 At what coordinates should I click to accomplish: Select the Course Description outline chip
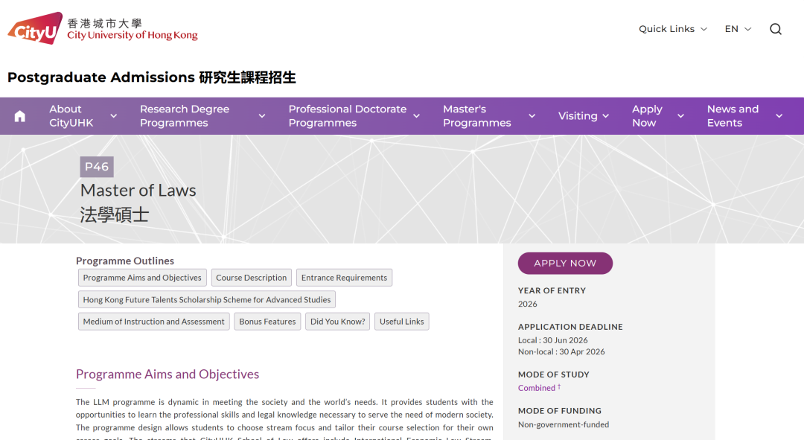tap(251, 277)
